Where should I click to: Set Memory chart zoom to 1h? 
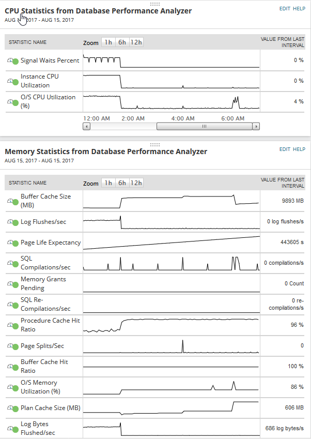coord(108,183)
